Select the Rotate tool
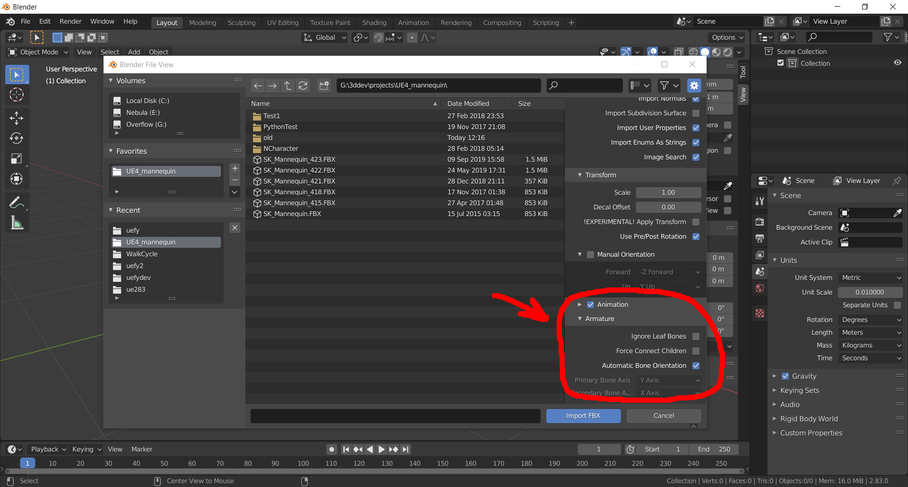The image size is (908, 487). coord(17,138)
